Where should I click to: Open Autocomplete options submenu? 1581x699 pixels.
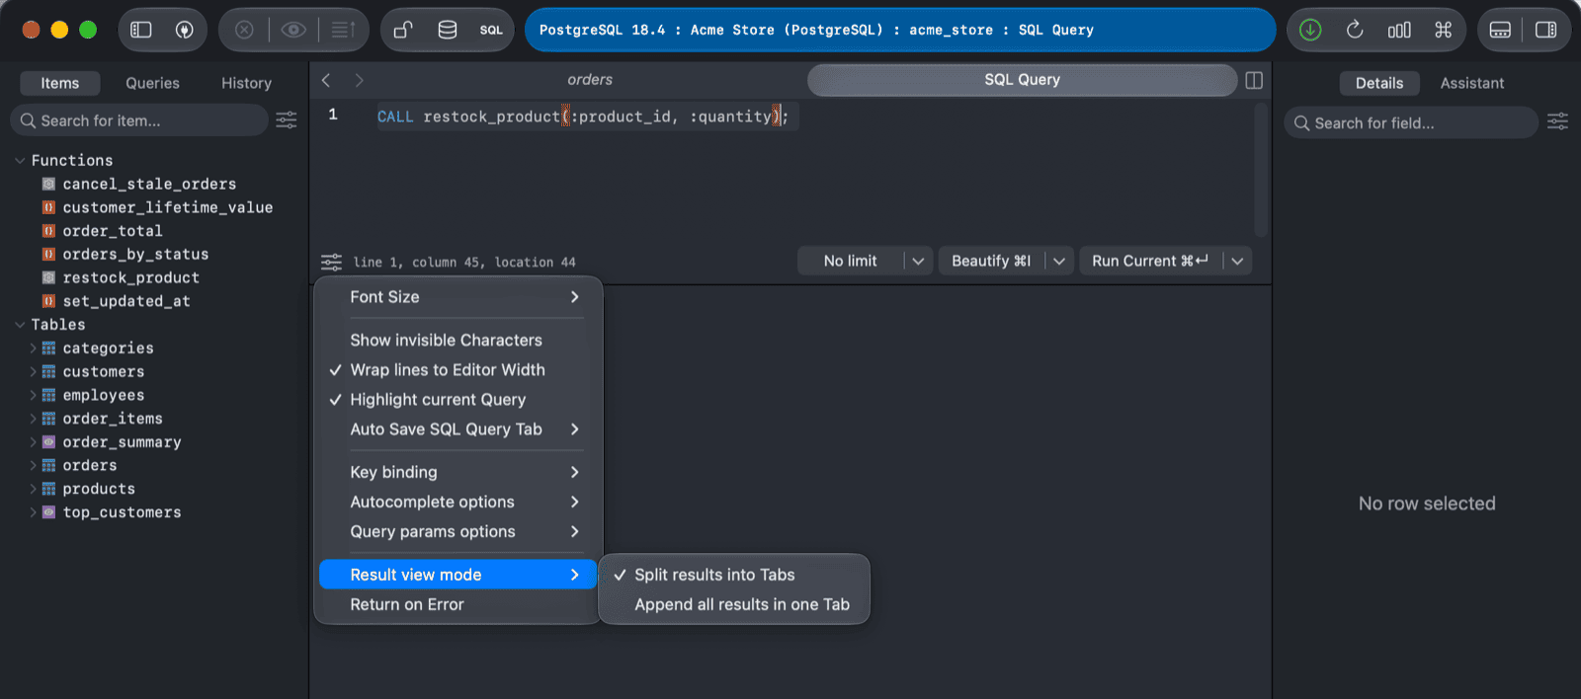coord(458,502)
